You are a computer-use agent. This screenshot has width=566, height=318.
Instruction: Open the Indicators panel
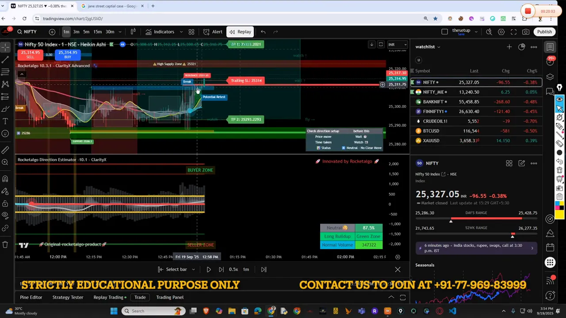160,32
